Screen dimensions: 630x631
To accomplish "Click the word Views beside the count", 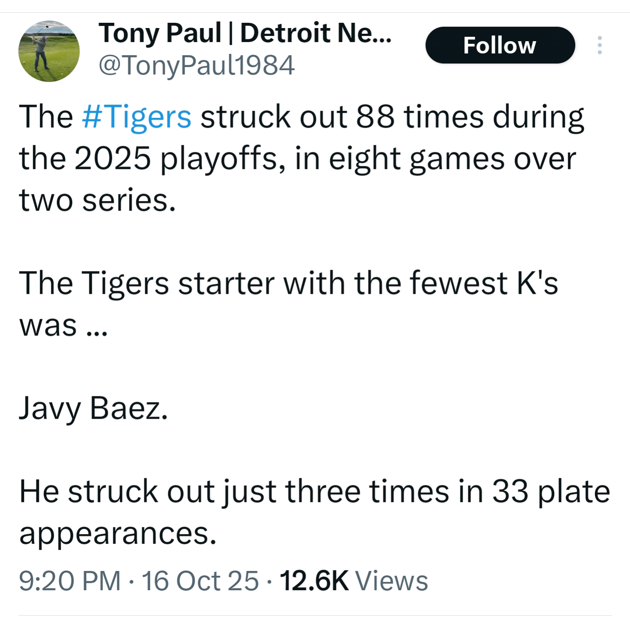I will point(392,581).
